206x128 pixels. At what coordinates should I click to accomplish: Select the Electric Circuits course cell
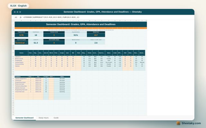pos(22,59)
